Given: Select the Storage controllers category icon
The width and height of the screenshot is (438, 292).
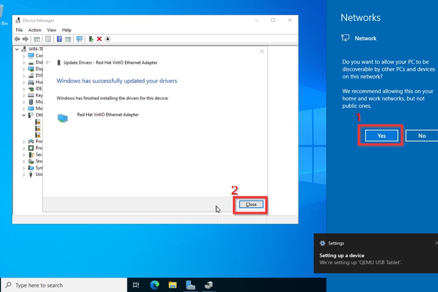Looking at the screenshot, I should coord(31,161).
